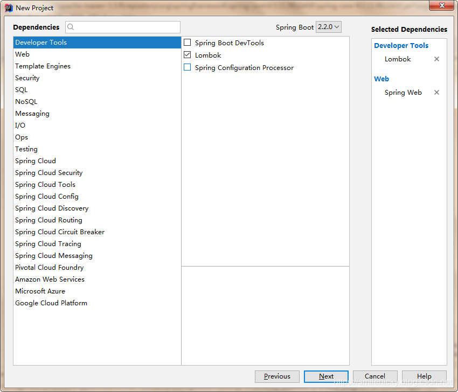Enable the Spring Boot DevTools checkbox

[x=187, y=43]
